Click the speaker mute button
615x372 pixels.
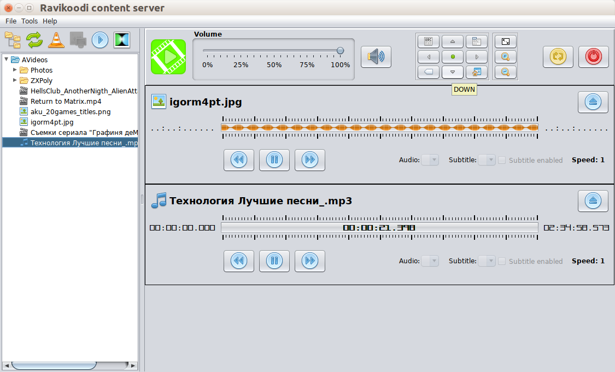pos(376,57)
